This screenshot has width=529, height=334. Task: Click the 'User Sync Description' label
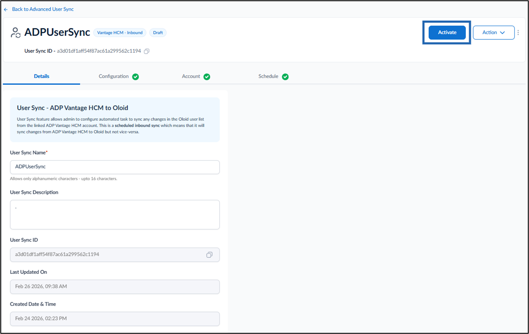[34, 192]
